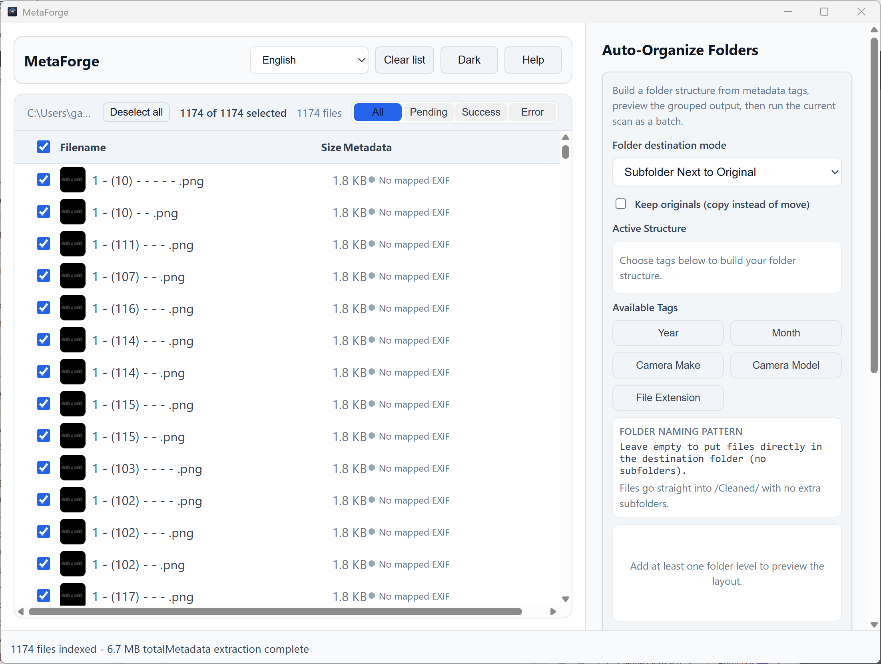
Task: Click the FOLDER NAMING PATTERN field
Action: point(727,467)
